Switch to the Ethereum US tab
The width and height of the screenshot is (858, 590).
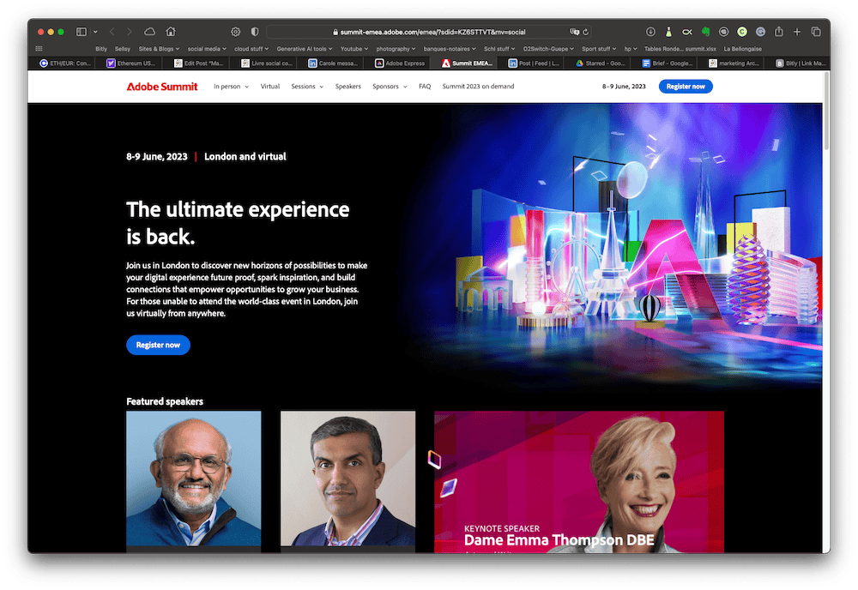[131, 63]
